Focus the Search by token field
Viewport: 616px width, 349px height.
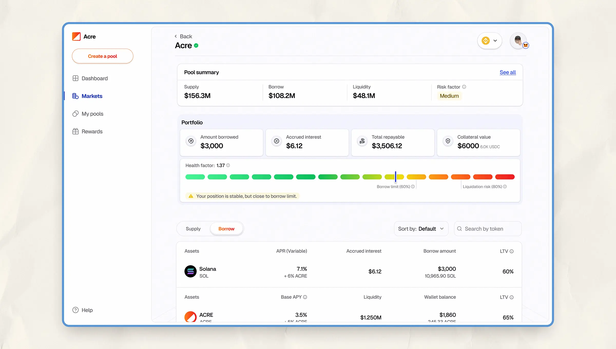(488, 229)
